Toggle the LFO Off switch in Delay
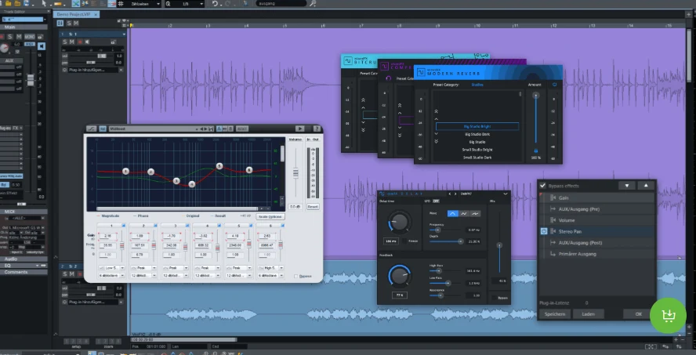The width and height of the screenshot is (696, 355). (437, 201)
